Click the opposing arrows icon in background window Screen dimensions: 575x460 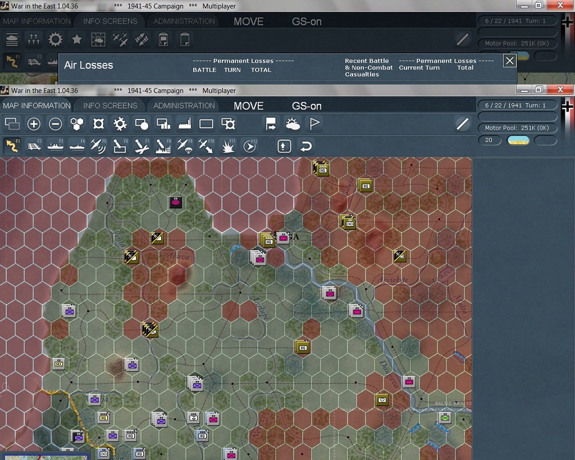click(142, 39)
